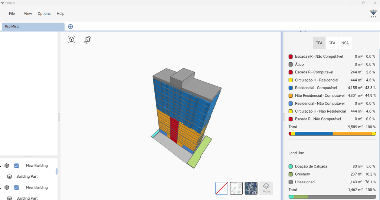Add a new tab with the plus icon

tap(71, 27)
